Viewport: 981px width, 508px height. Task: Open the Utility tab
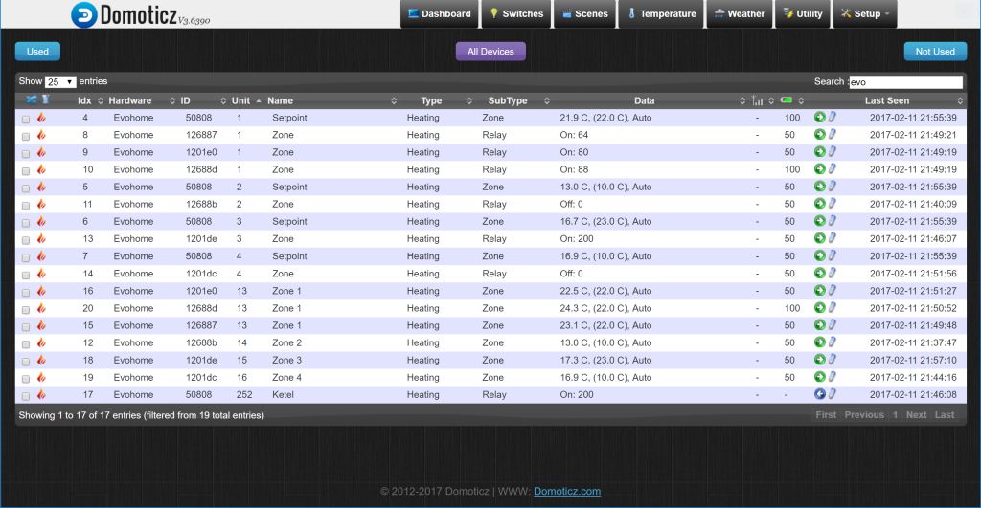(x=804, y=13)
